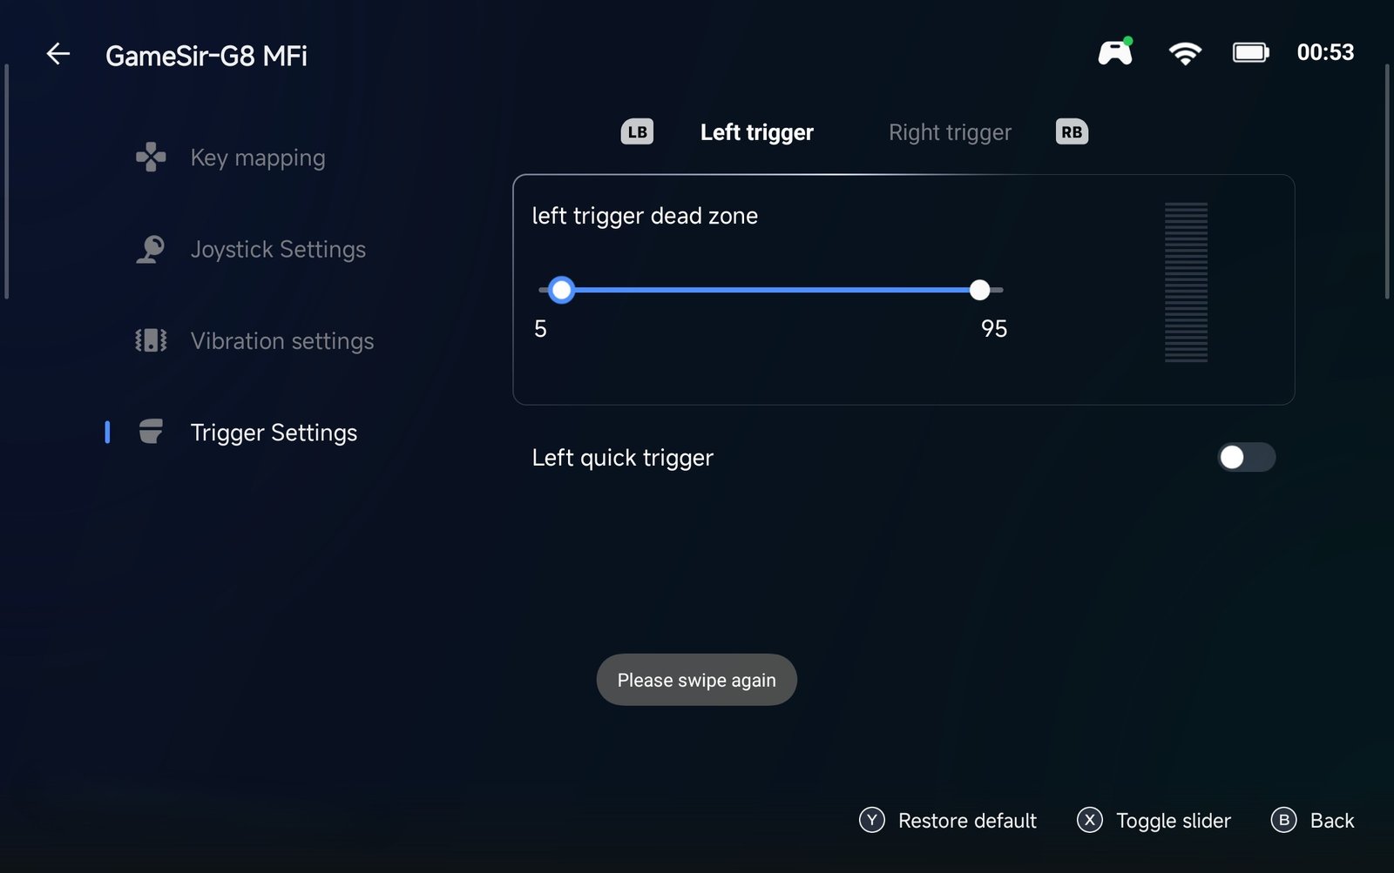Click the dead zone slider's upper handle
The width and height of the screenshot is (1394, 873).
coord(979,290)
